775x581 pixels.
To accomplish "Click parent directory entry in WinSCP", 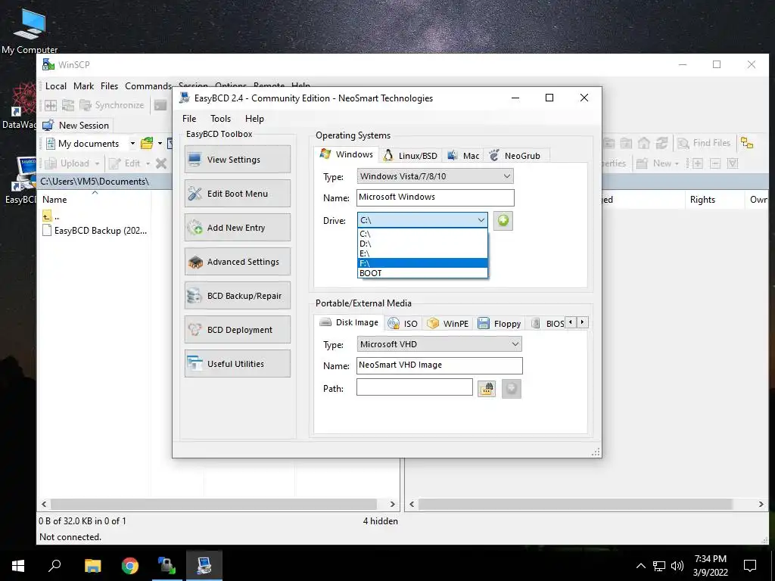I will [51, 216].
